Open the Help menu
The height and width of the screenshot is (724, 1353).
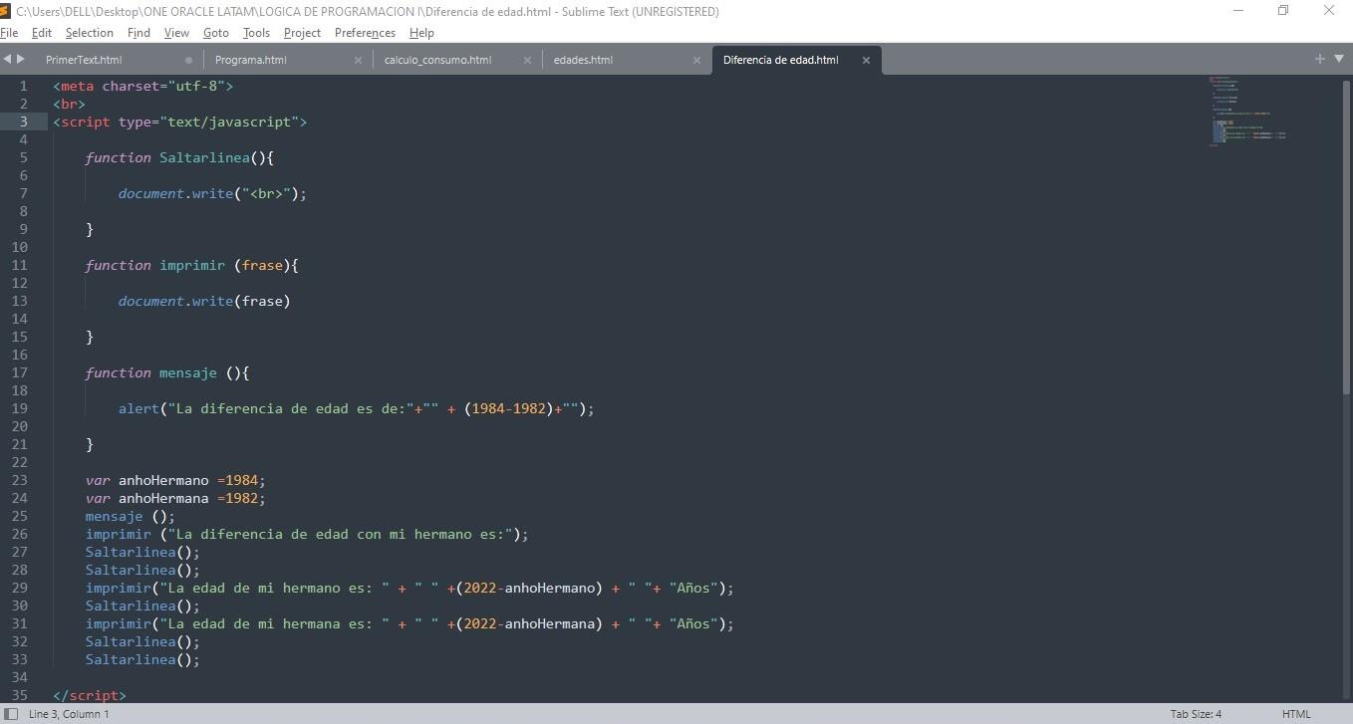click(x=421, y=33)
